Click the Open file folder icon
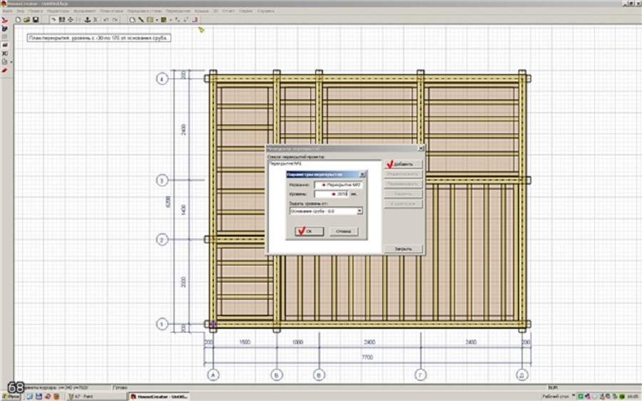 point(26,20)
